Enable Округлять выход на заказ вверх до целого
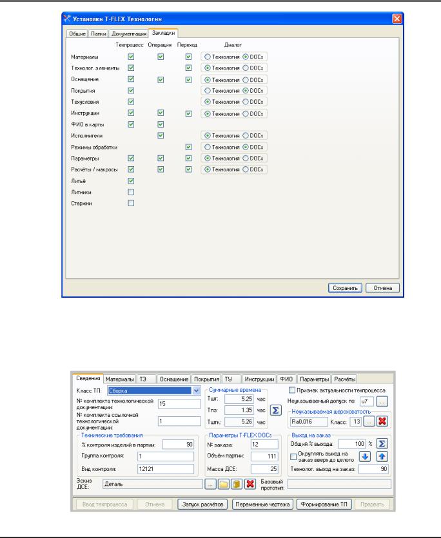 point(293,457)
